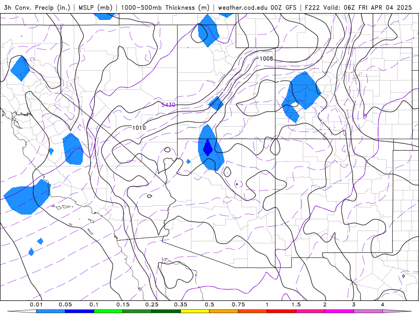The image size is (419, 314).
Task: Click the 1.5 legend value
Action: click(x=296, y=305)
